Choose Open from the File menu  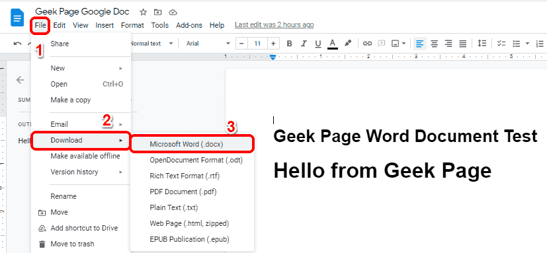click(x=81, y=84)
